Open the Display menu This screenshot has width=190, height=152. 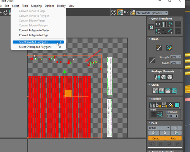click(x=61, y=6)
